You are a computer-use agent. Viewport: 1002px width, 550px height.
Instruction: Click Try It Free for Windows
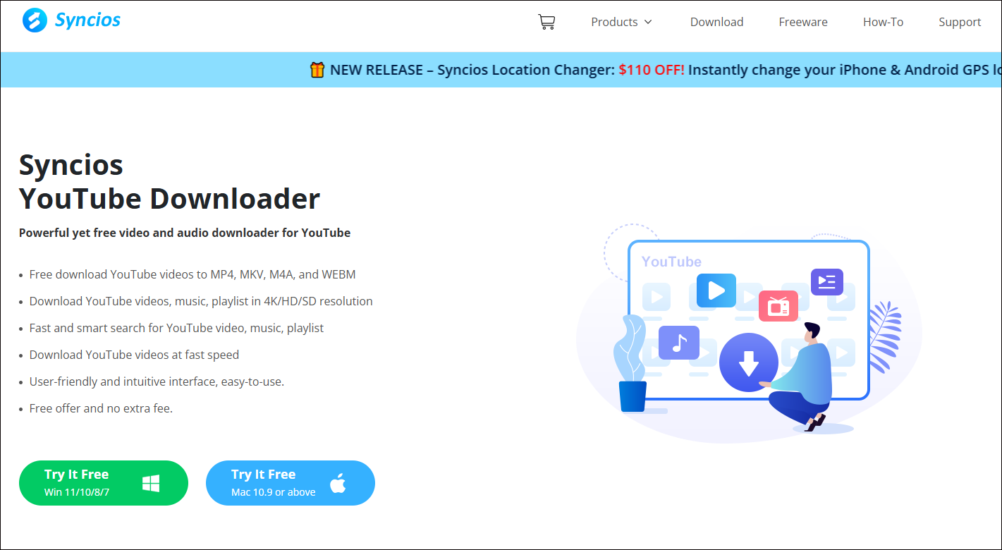tap(104, 483)
